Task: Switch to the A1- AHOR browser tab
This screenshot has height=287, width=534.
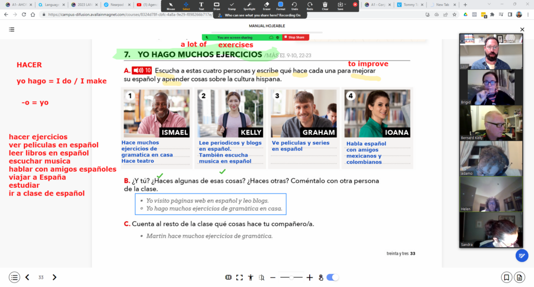Action: pos(19,5)
